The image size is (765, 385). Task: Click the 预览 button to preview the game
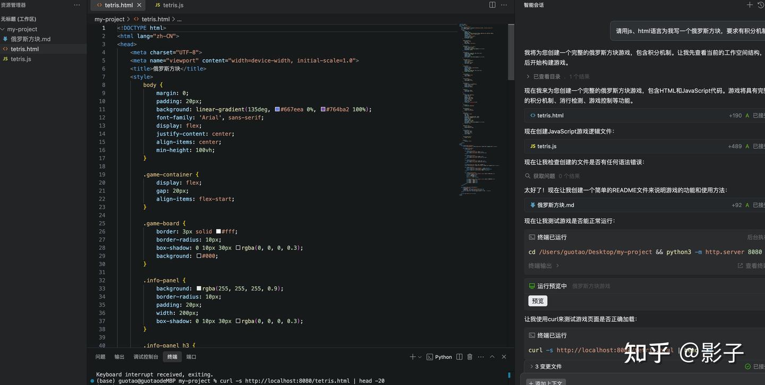click(x=537, y=301)
